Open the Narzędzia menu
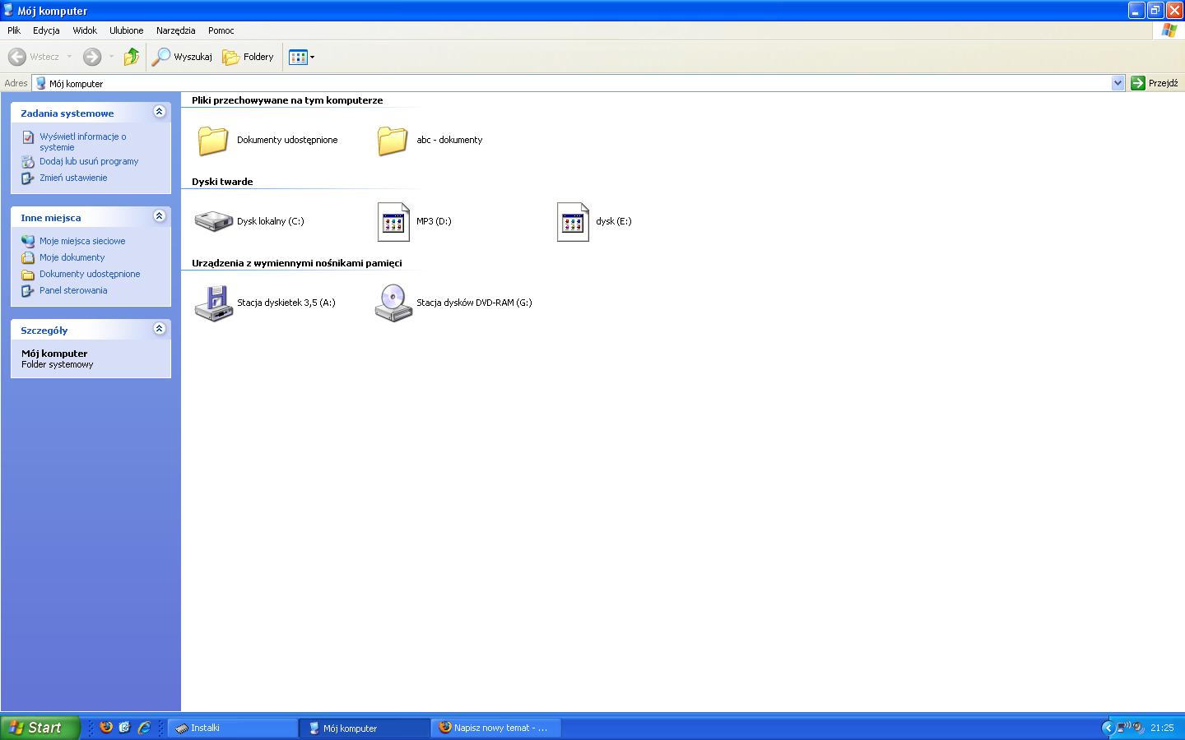1185x740 pixels. 176,30
